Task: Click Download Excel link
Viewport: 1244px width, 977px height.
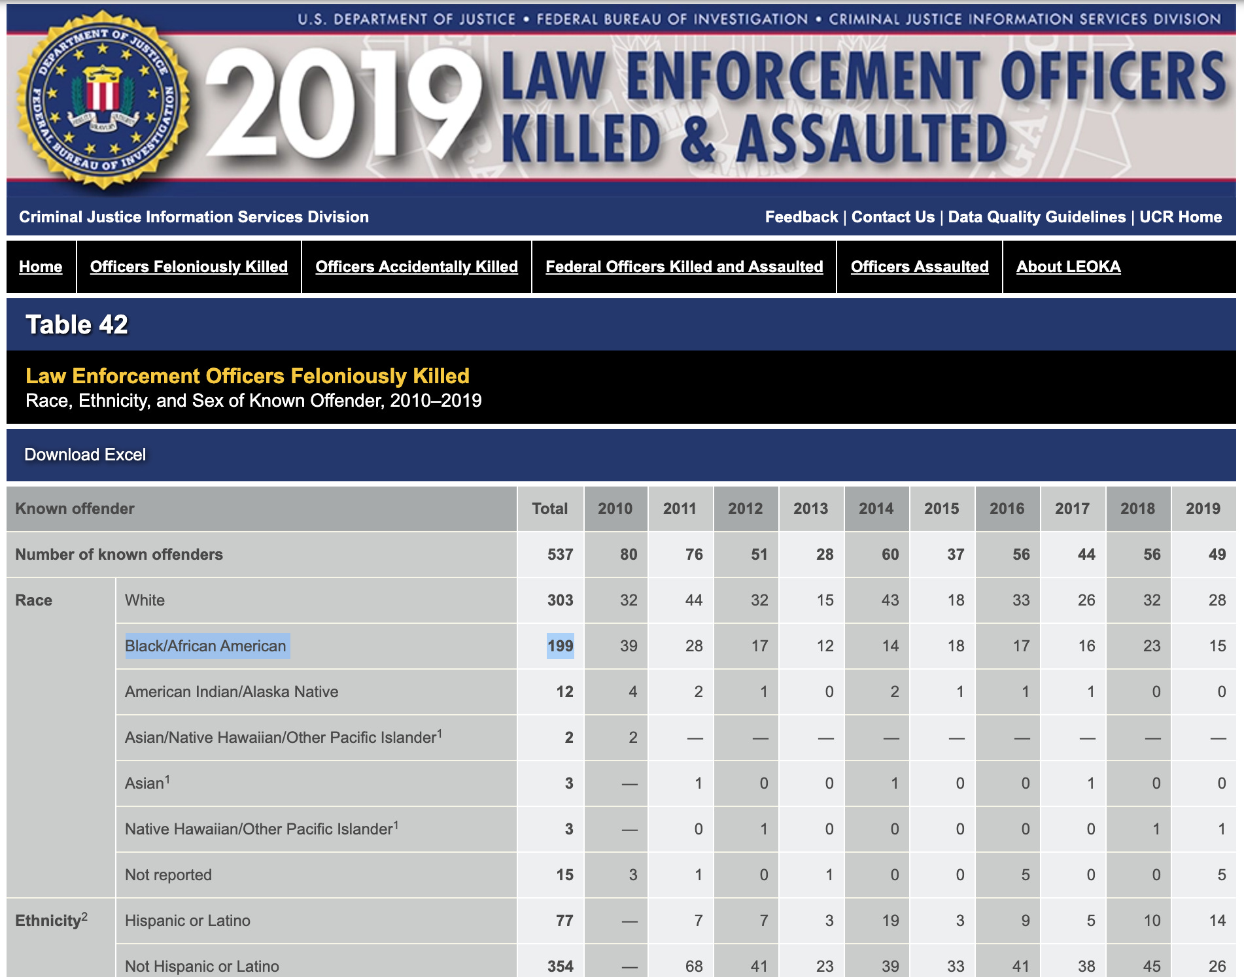Action: 85,454
